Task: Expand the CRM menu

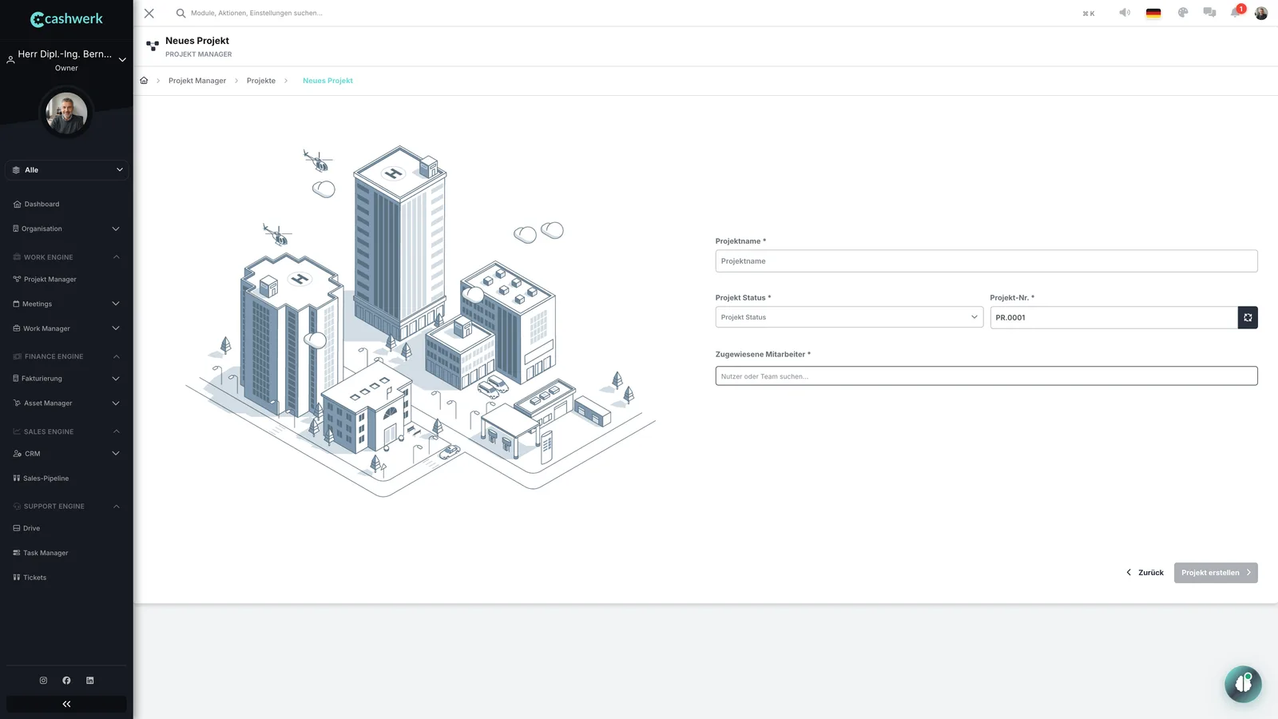Action: coord(66,454)
